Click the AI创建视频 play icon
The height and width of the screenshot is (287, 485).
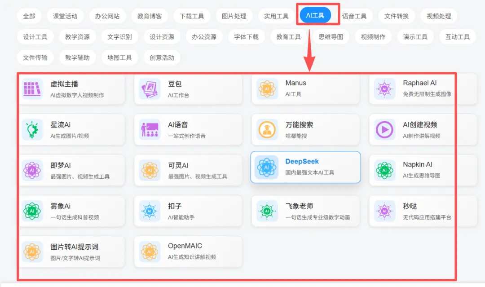pos(384,130)
